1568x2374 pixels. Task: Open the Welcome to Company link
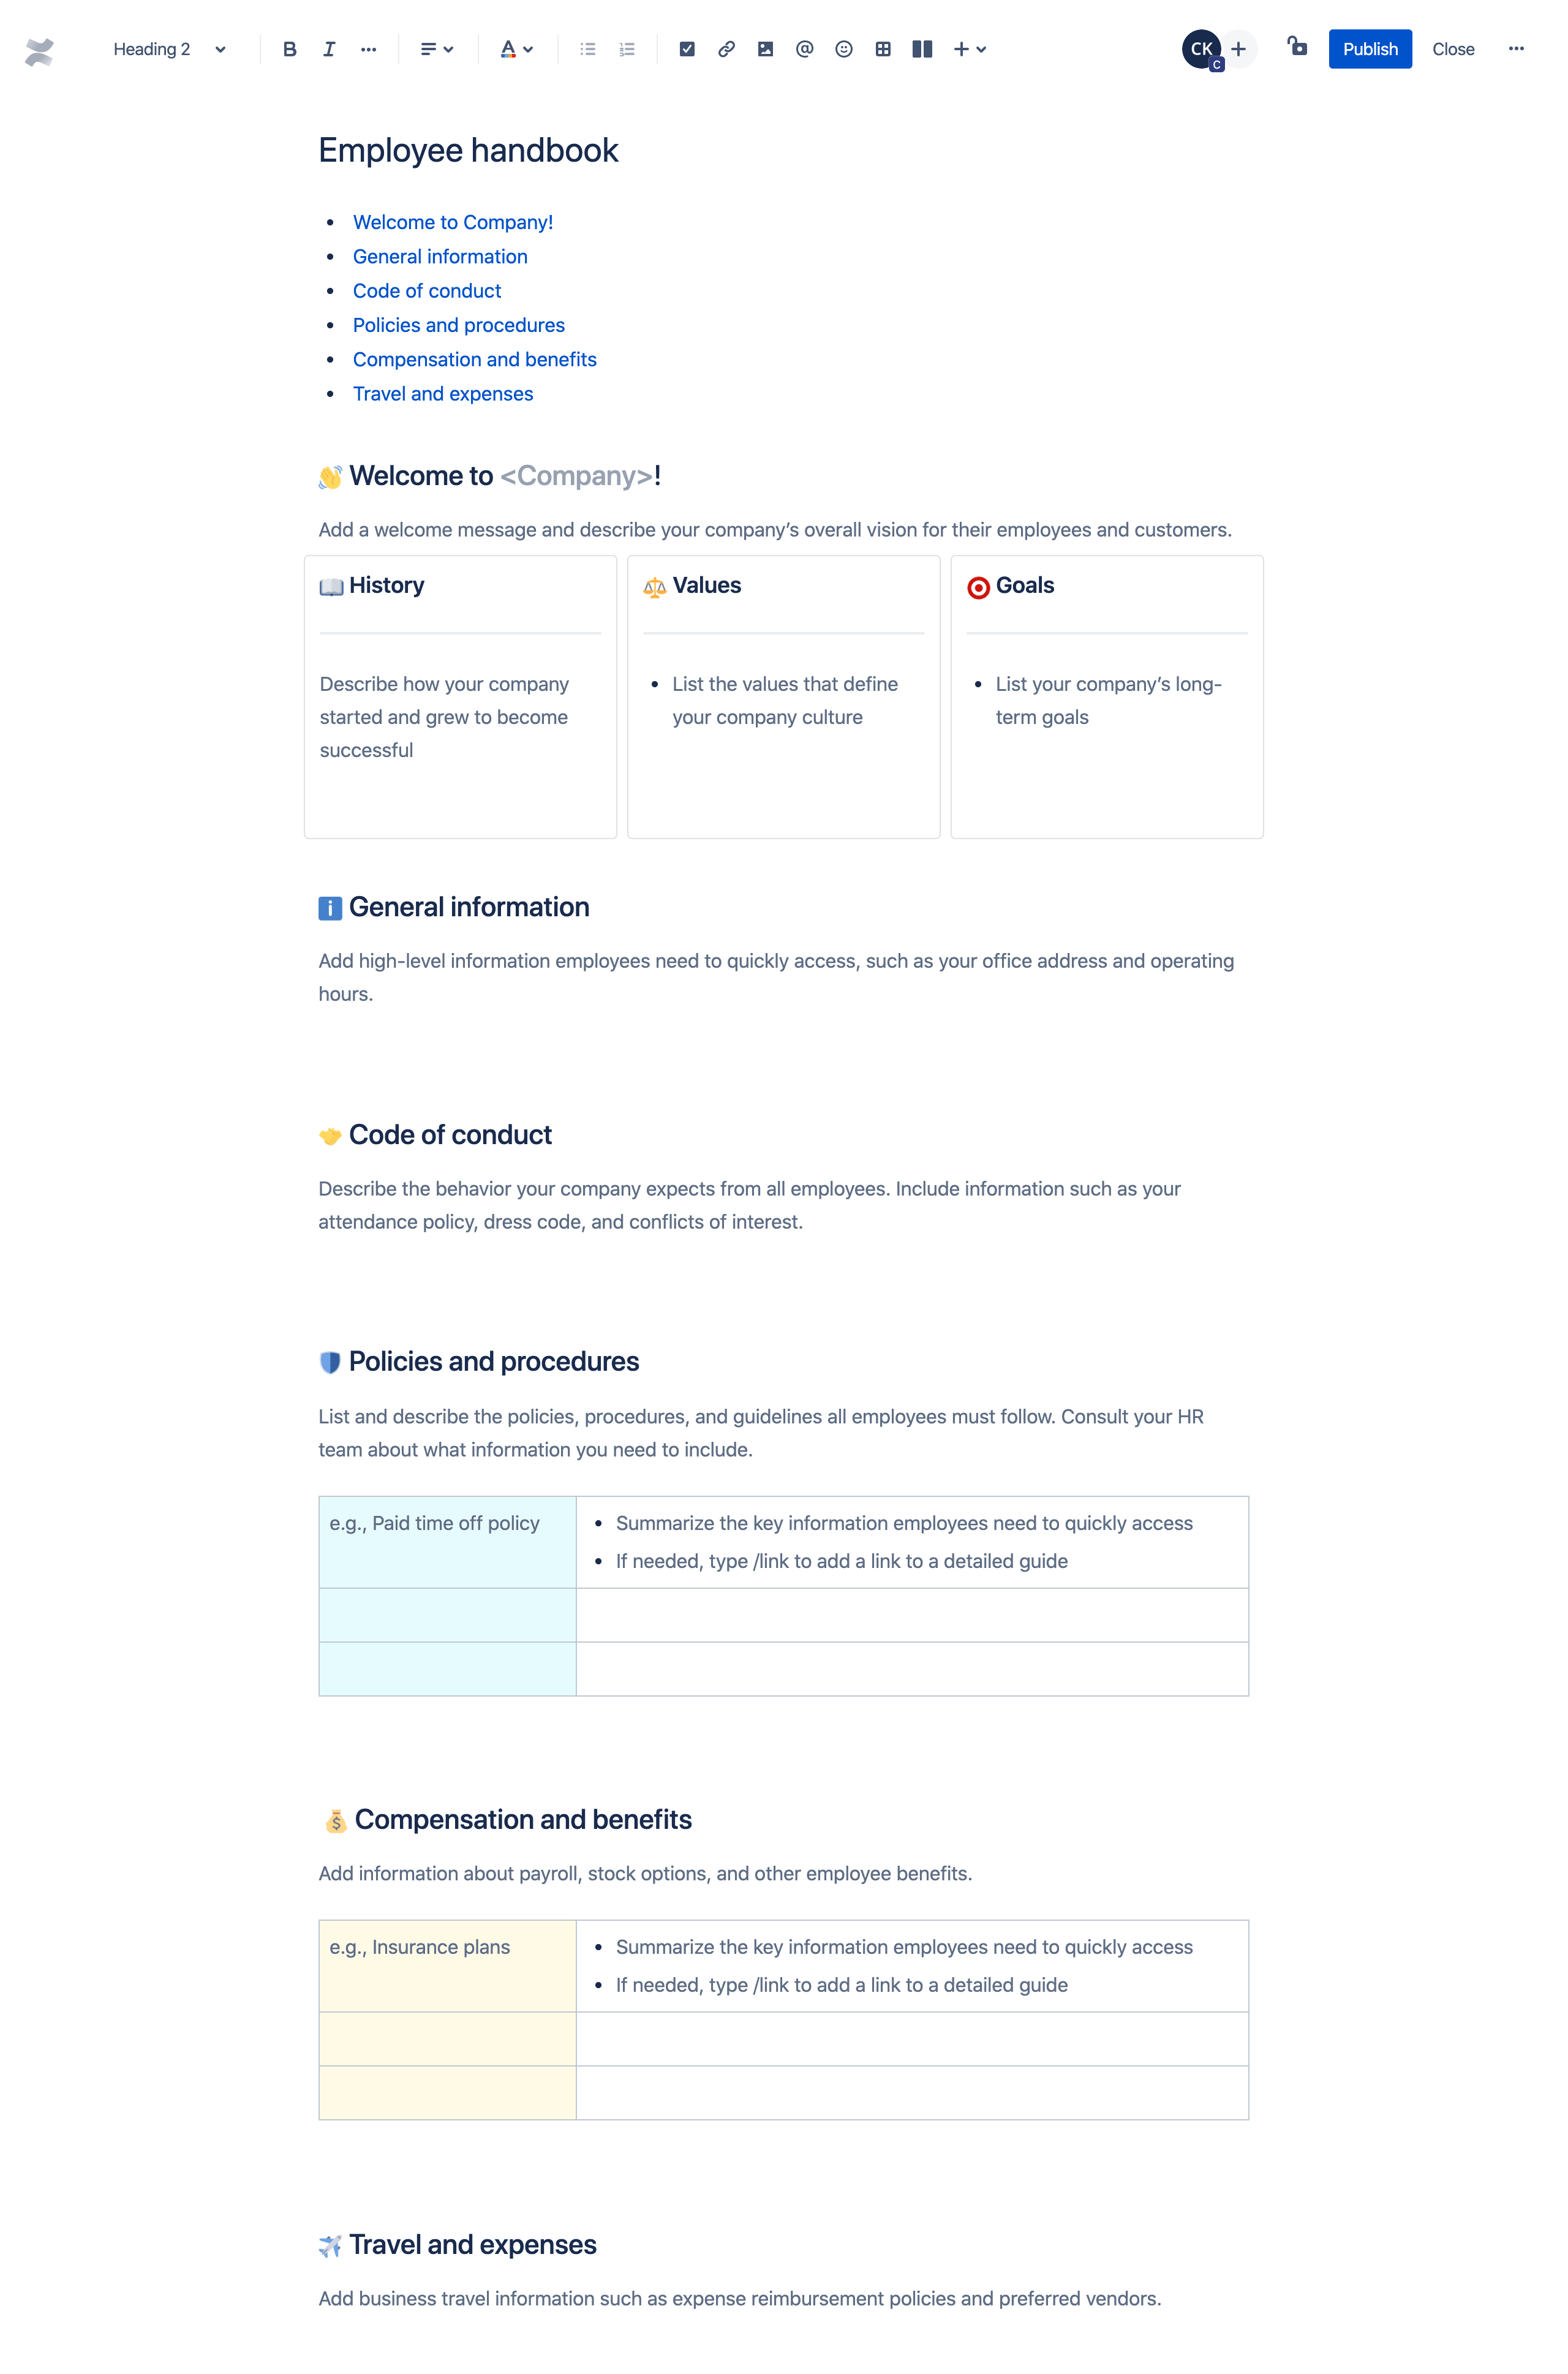pos(453,222)
